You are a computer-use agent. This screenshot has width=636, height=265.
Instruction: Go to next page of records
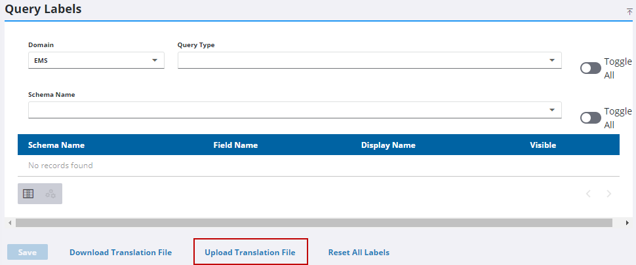click(609, 194)
